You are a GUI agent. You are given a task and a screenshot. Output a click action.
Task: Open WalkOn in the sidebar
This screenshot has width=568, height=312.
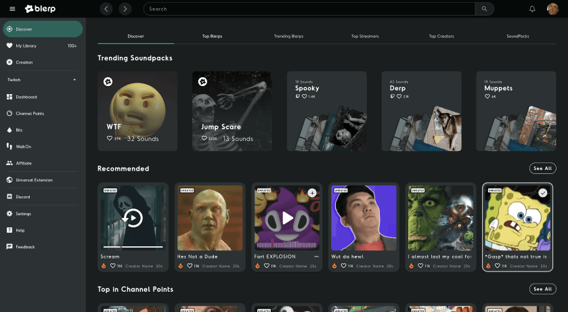click(x=43, y=147)
